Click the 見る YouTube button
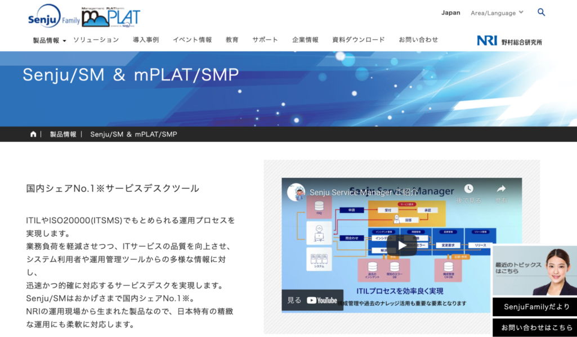The image size is (577, 337). pyautogui.click(x=312, y=300)
